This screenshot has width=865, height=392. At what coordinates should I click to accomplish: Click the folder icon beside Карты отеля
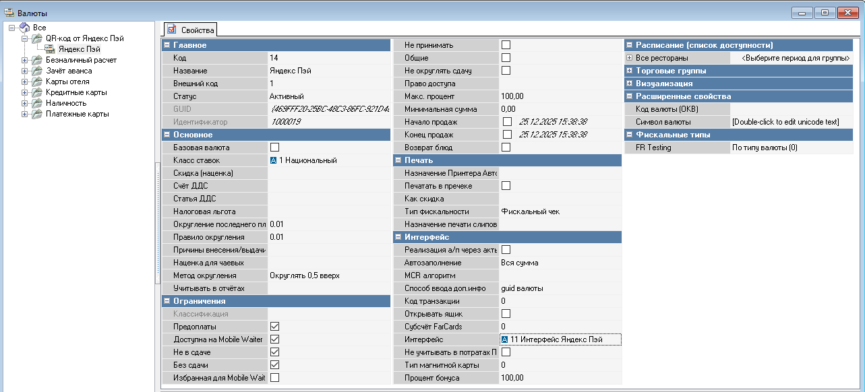click(37, 81)
